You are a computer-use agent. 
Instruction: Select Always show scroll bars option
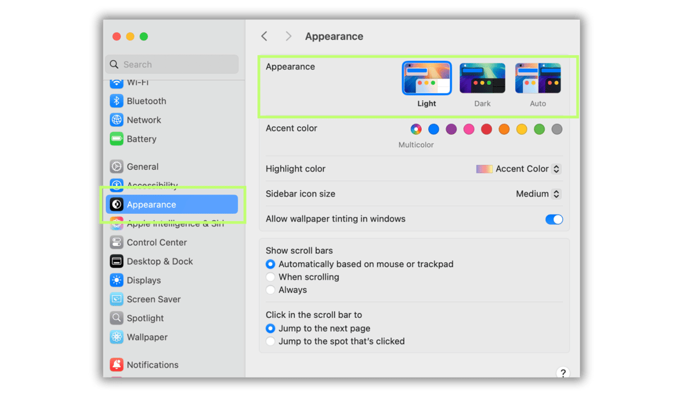pos(270,290)
